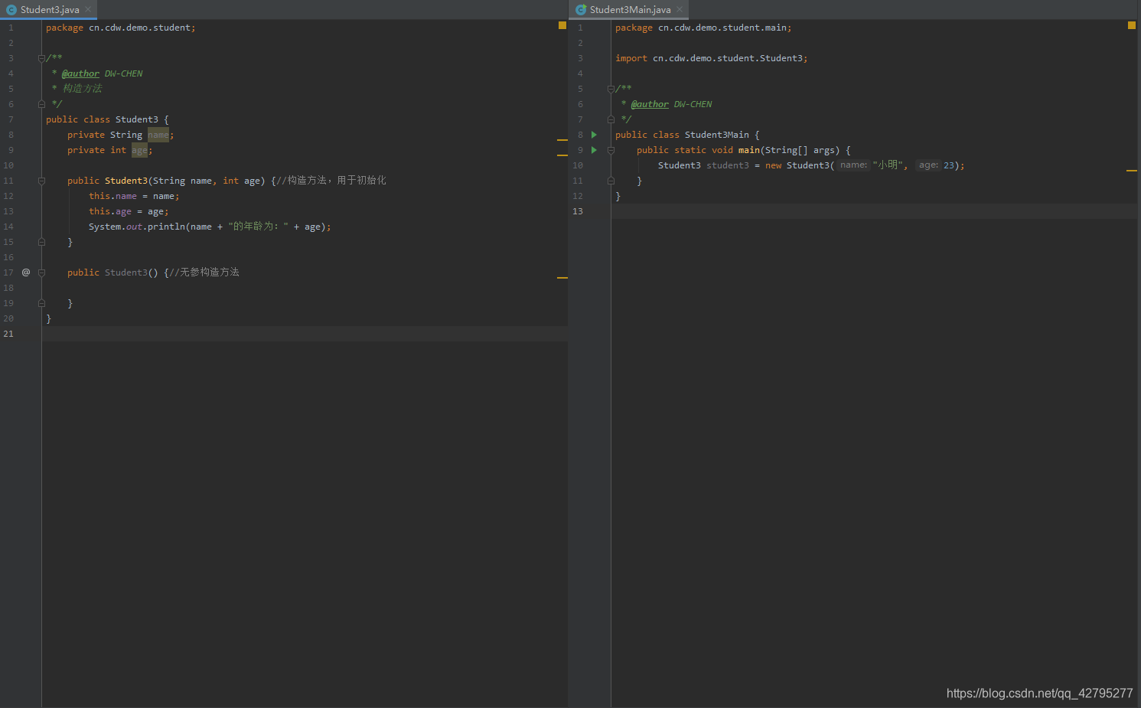Fold the no-arg constructor end on line 19
Image resolution: width=1141 pixels, height=708 pixels.
(x=41, y=303)
